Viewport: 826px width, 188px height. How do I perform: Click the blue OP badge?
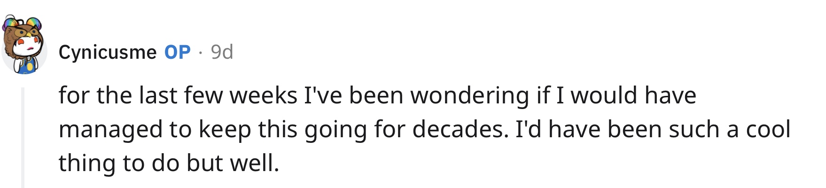(178, 52)
